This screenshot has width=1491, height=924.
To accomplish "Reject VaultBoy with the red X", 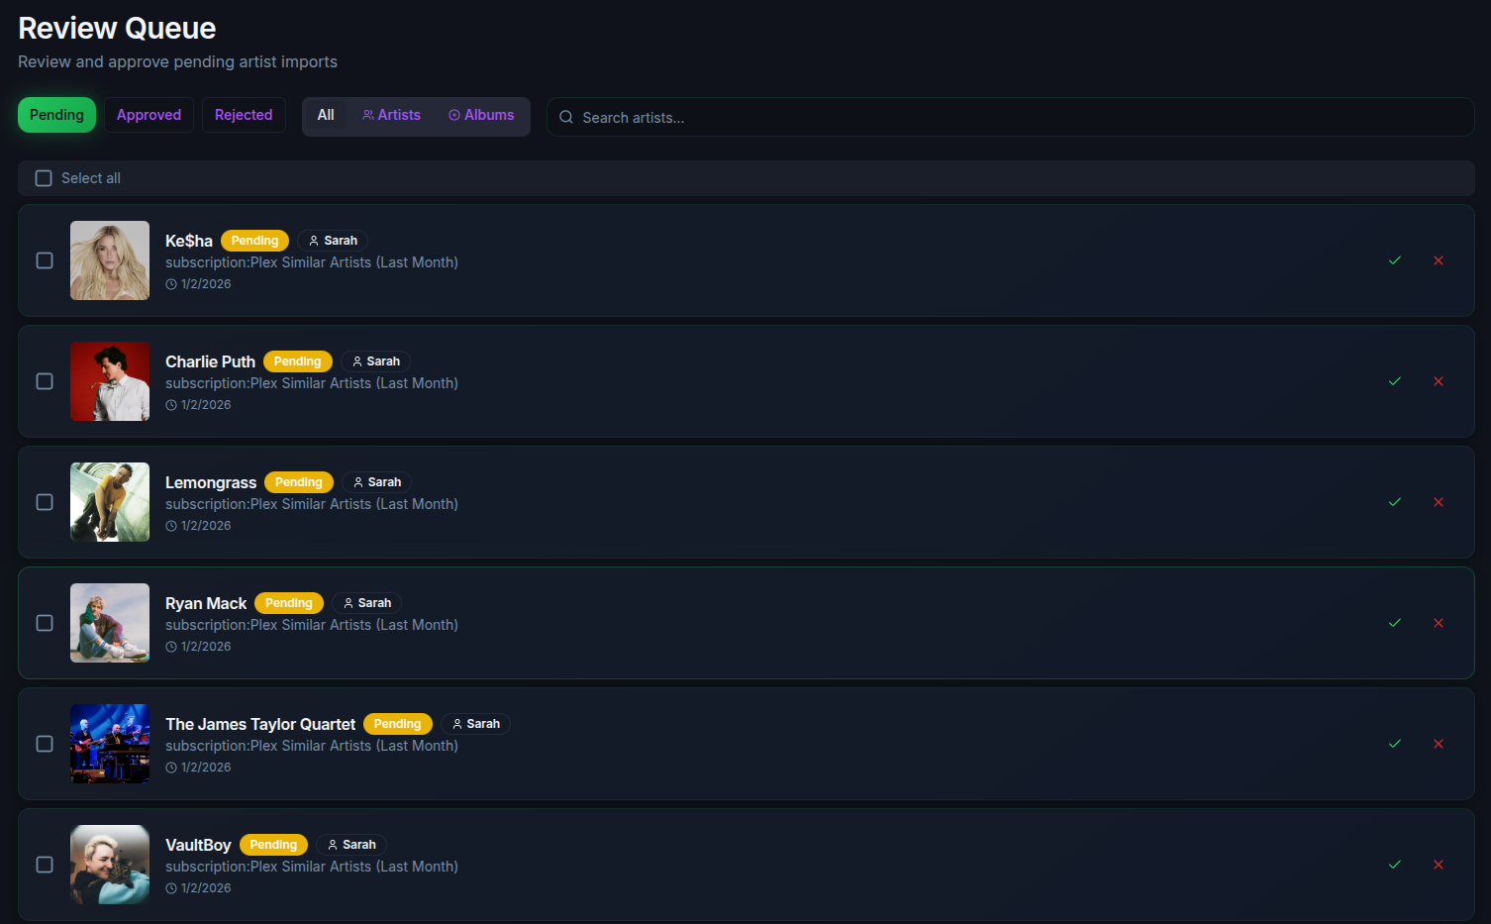I will (1438, 865).
